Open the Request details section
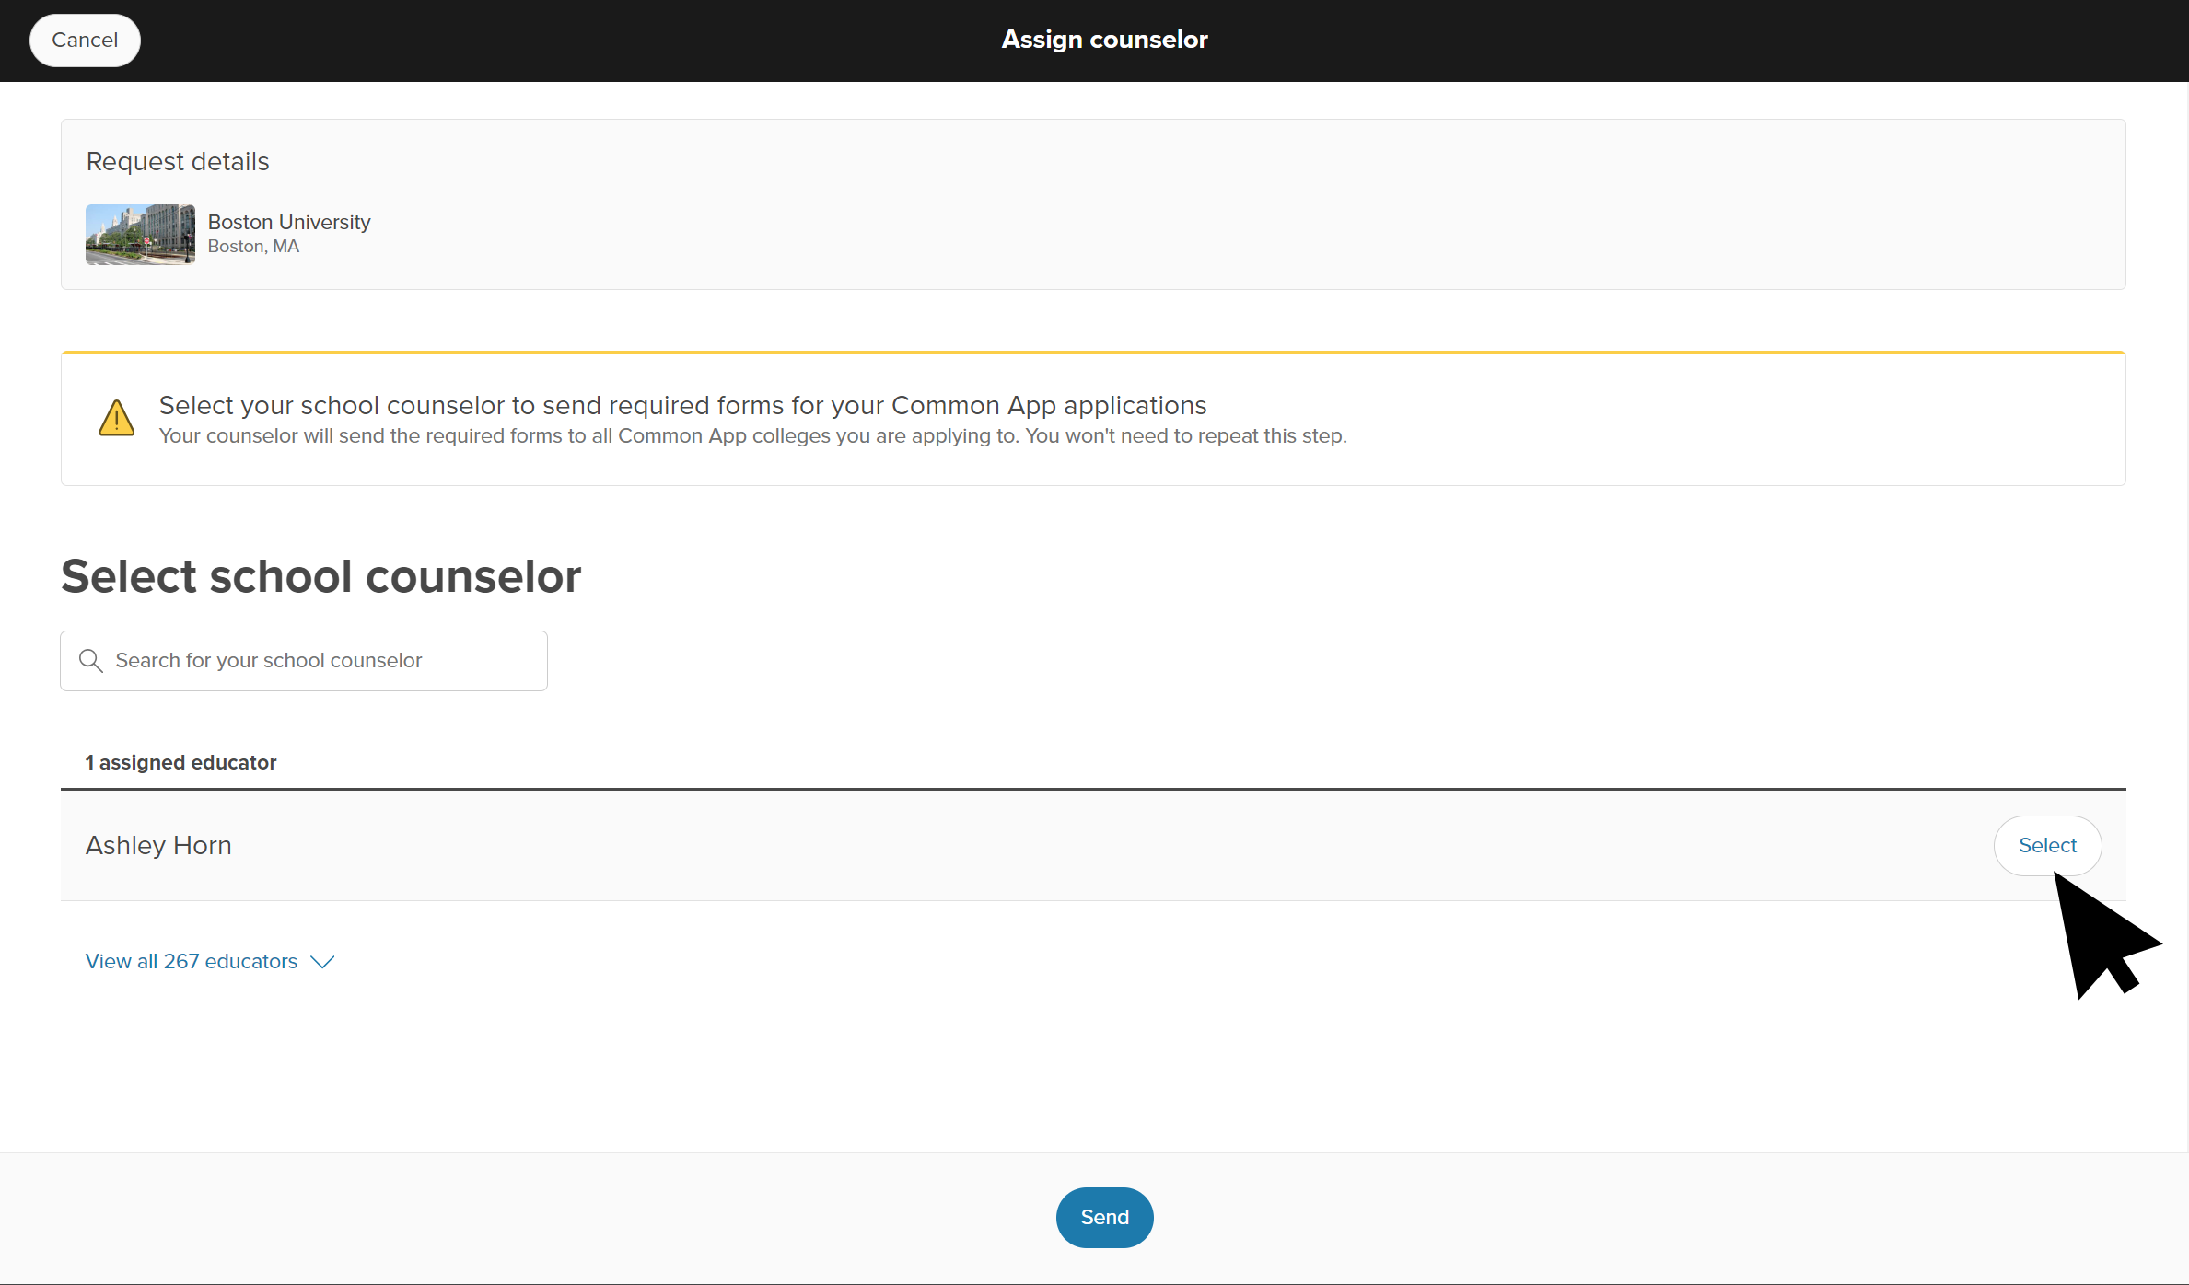The height and width of the screenshot is (1285, 2189). tap(177, 161)
